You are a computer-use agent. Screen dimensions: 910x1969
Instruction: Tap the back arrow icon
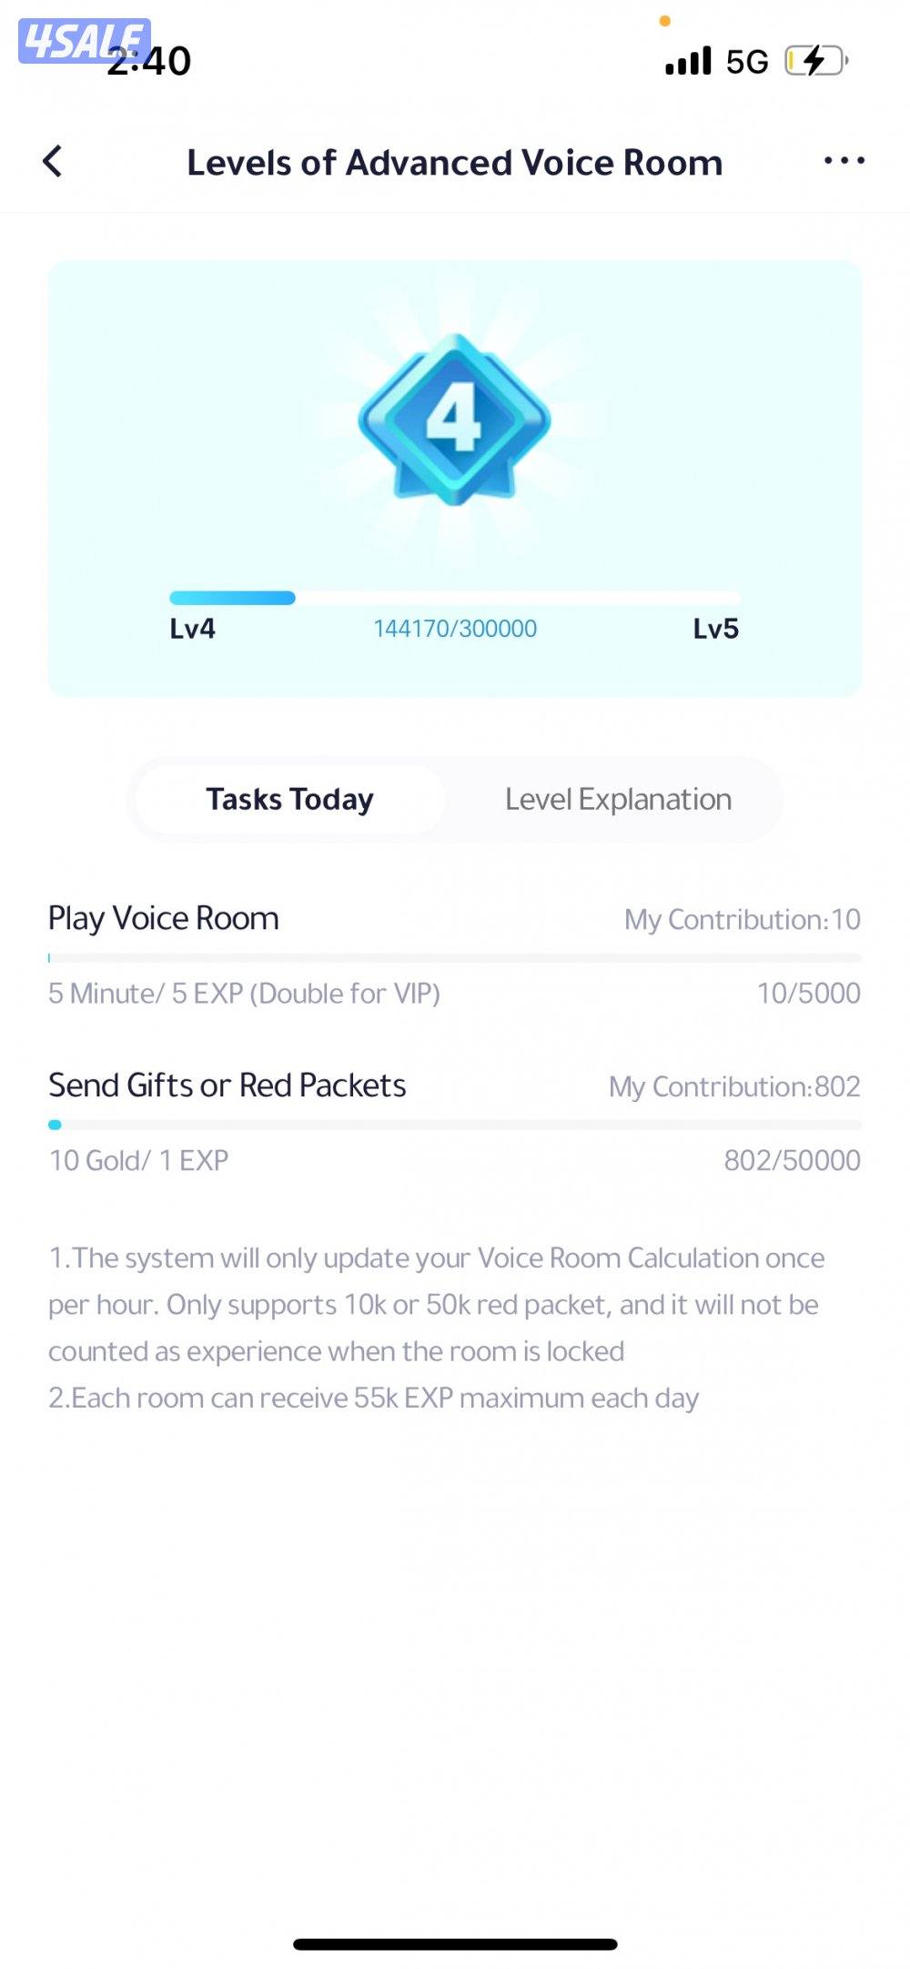[x=53, y=162]
